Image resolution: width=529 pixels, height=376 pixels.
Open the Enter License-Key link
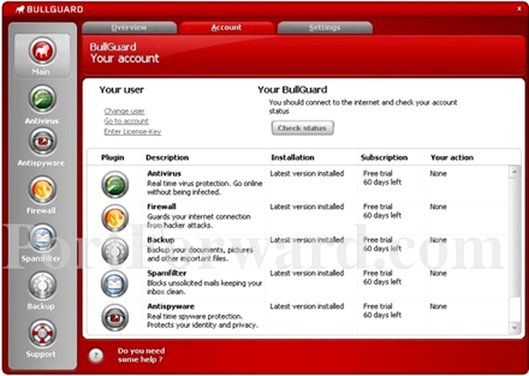(x=133, y=132)
